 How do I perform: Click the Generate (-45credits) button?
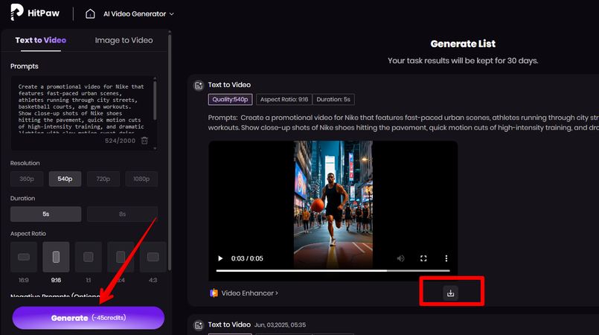(x=89, y=318)
